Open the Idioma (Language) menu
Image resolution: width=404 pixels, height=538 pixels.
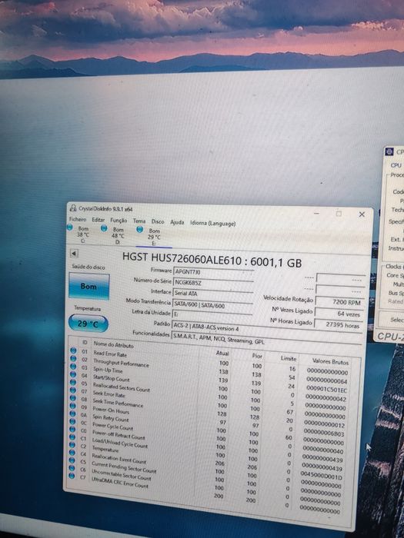tap(213, 223)
